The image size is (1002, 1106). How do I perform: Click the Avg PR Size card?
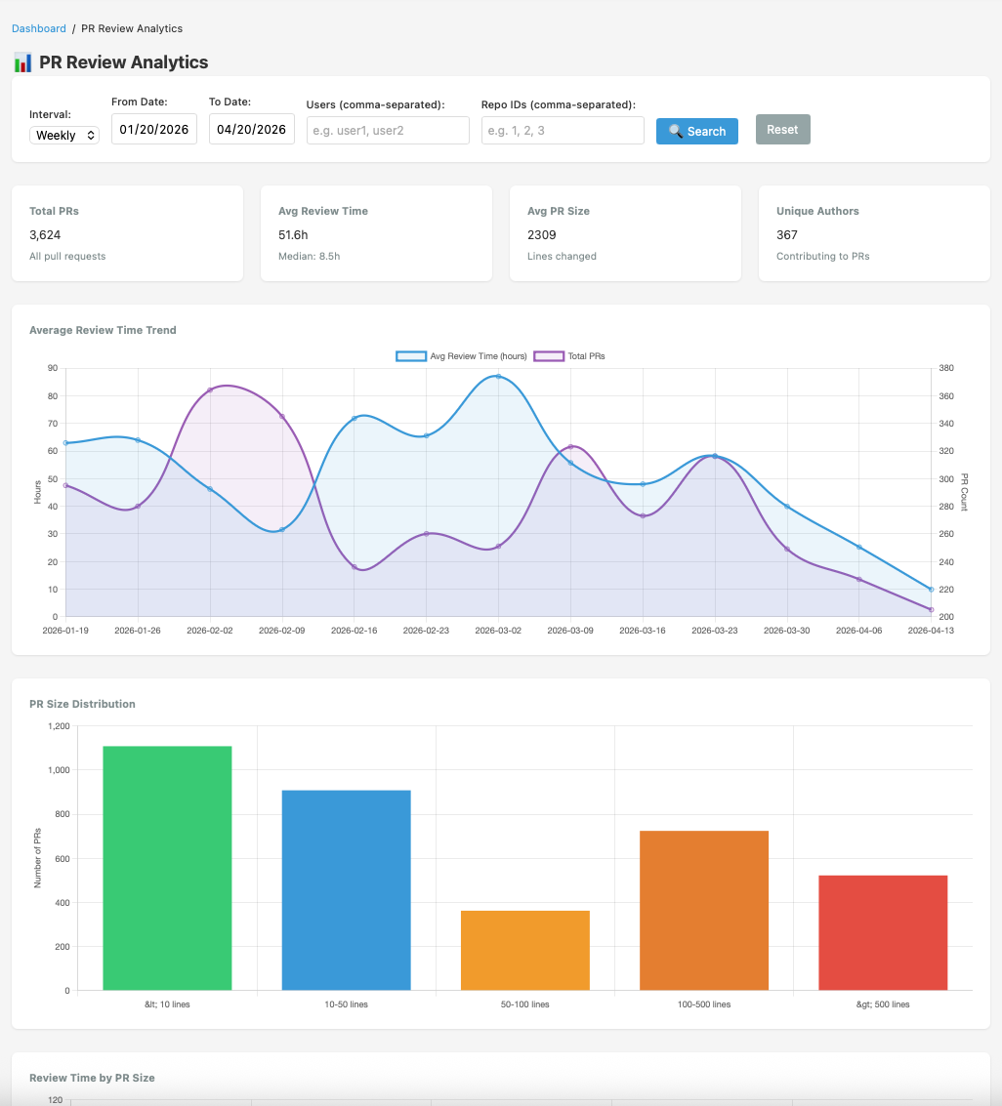625,233
